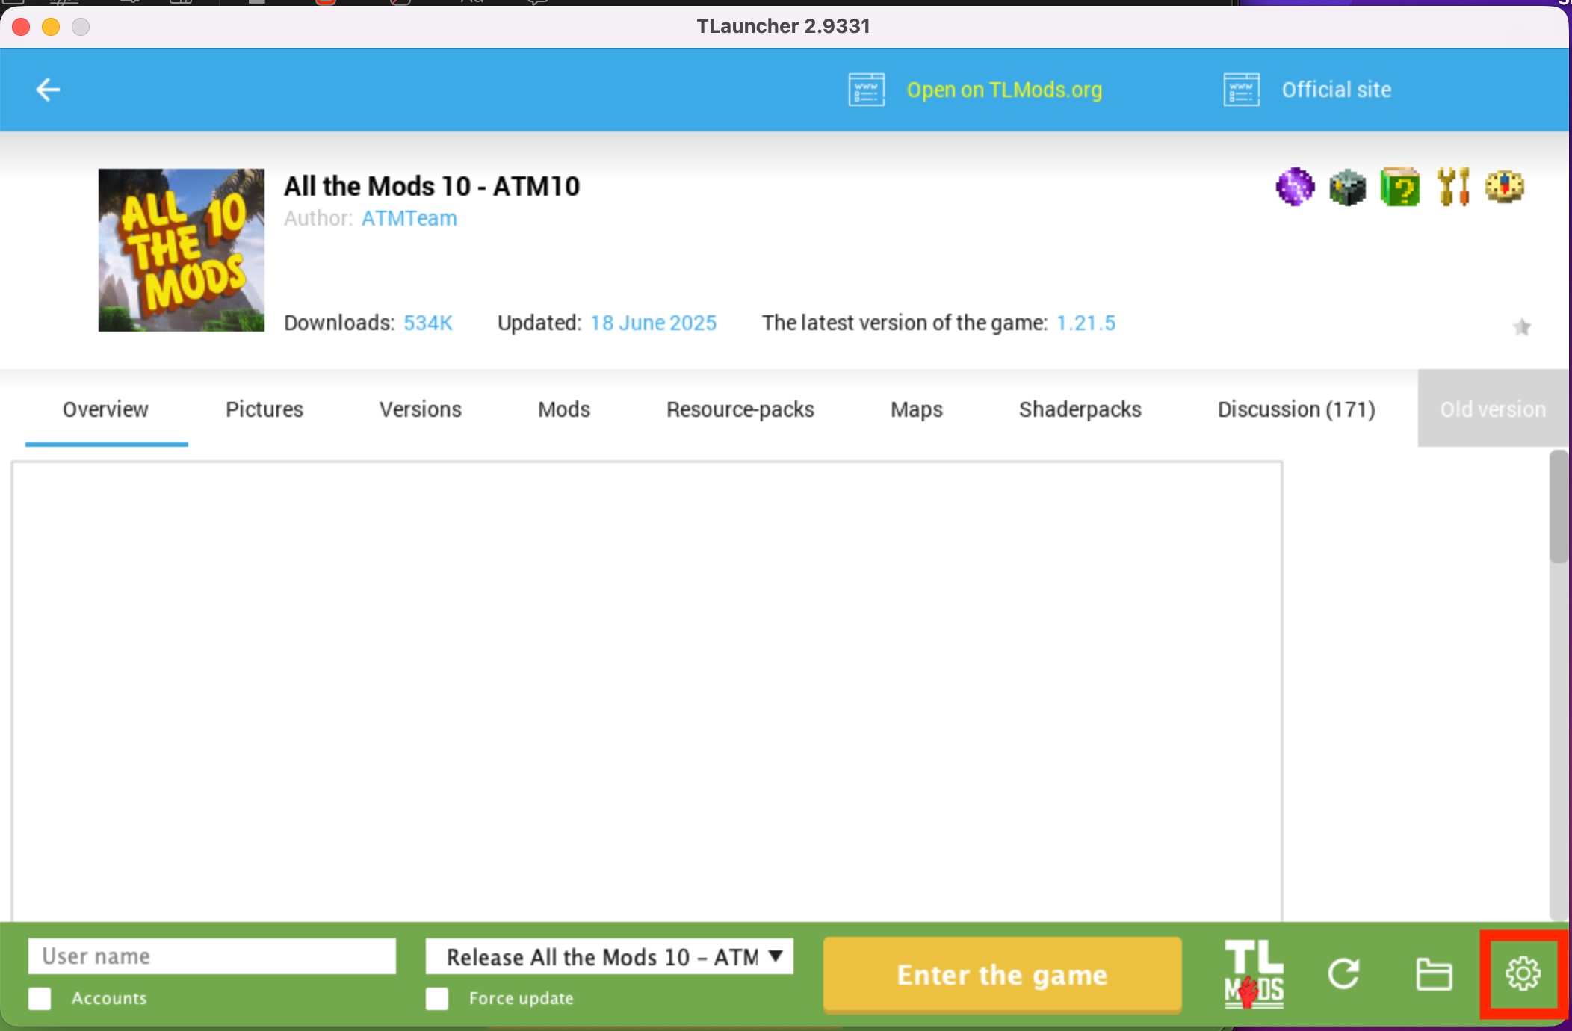
Task: Focus the User name field
Action: pyautogui.click(x=212, y=956)
